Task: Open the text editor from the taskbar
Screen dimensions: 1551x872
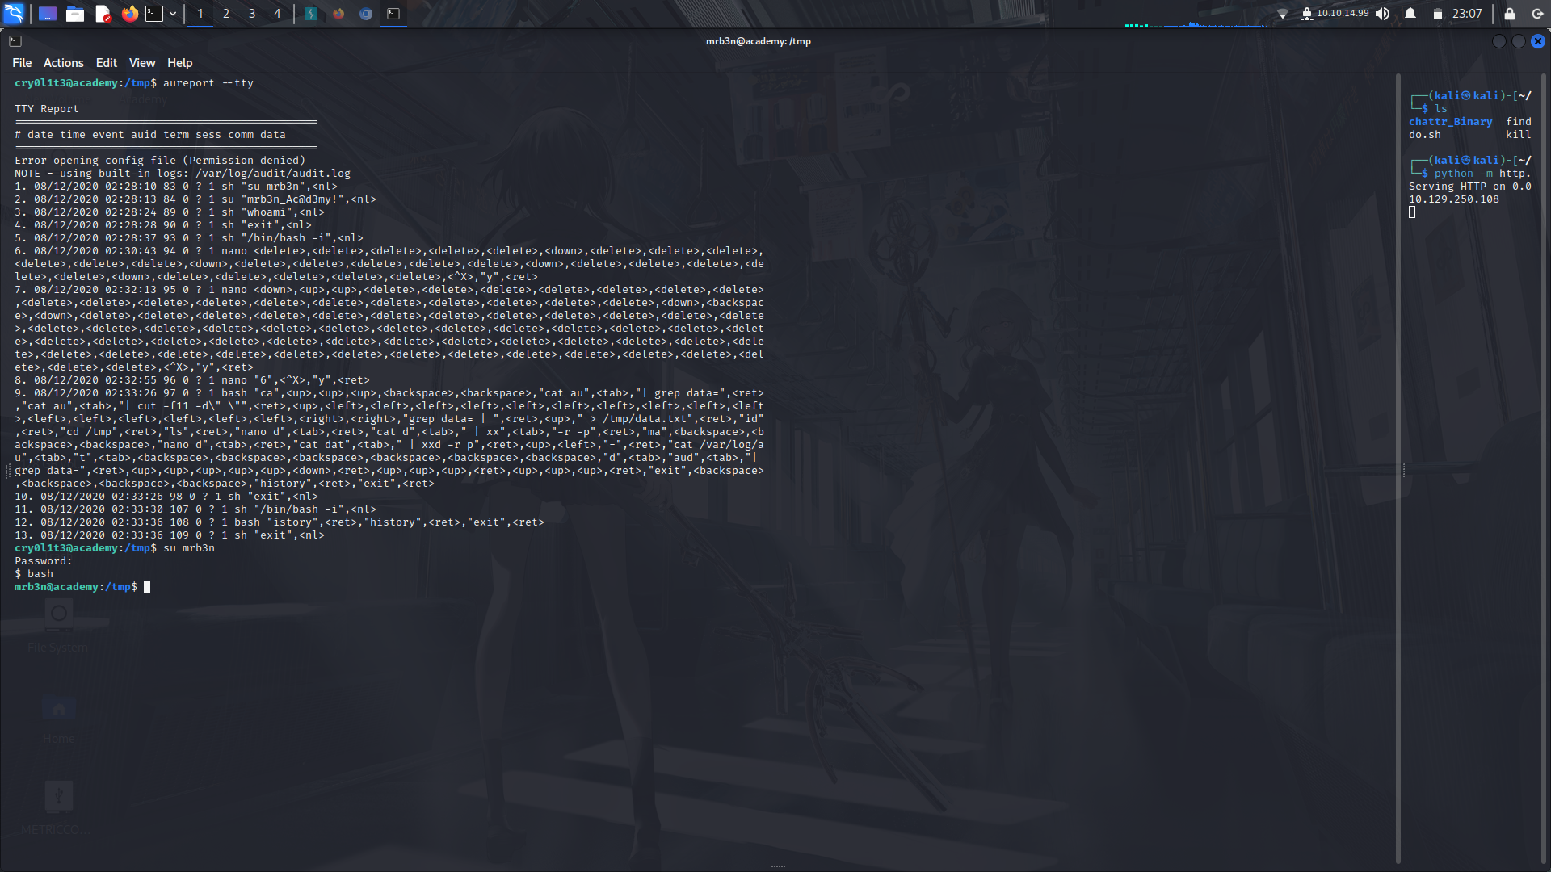Action: click(103, 13)
